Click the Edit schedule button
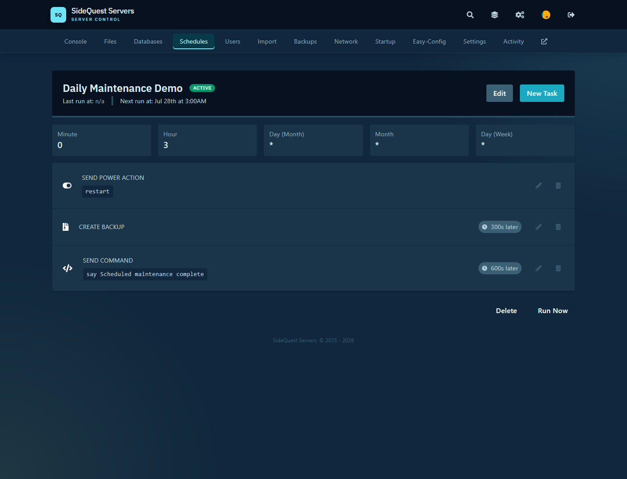 tap(499, 93)
